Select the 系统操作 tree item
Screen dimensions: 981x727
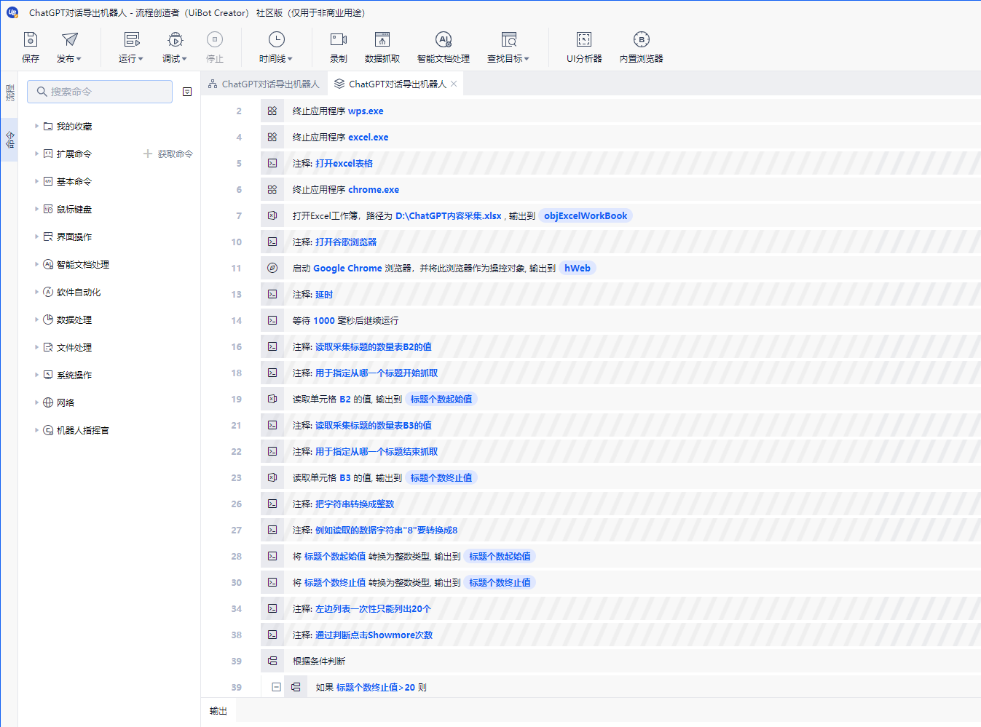tap(74, 375)
